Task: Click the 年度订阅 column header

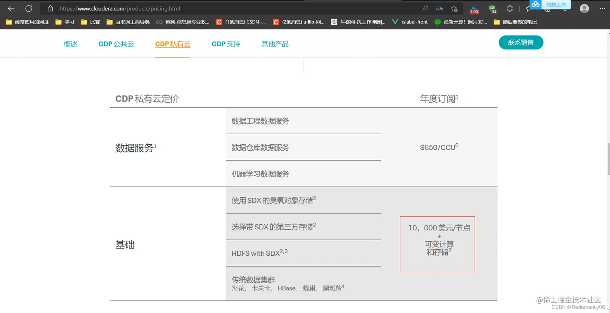Action: (x=439, y=98)
